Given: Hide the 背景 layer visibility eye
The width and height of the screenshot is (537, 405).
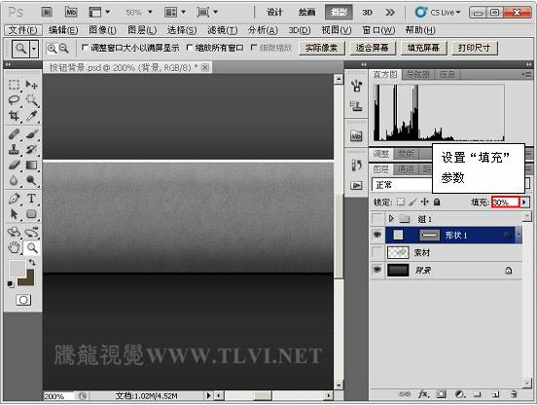Looking at the screenshot, I should pos(377,270).
